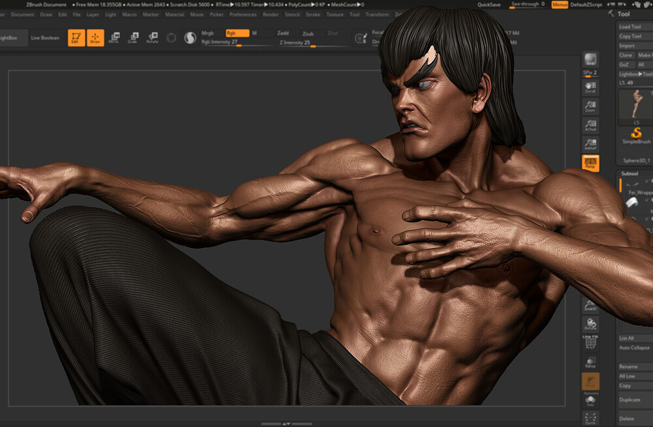Toggle Auto Collapse option
This screenshot has height=427, width=653.
(x=635, y=348)
